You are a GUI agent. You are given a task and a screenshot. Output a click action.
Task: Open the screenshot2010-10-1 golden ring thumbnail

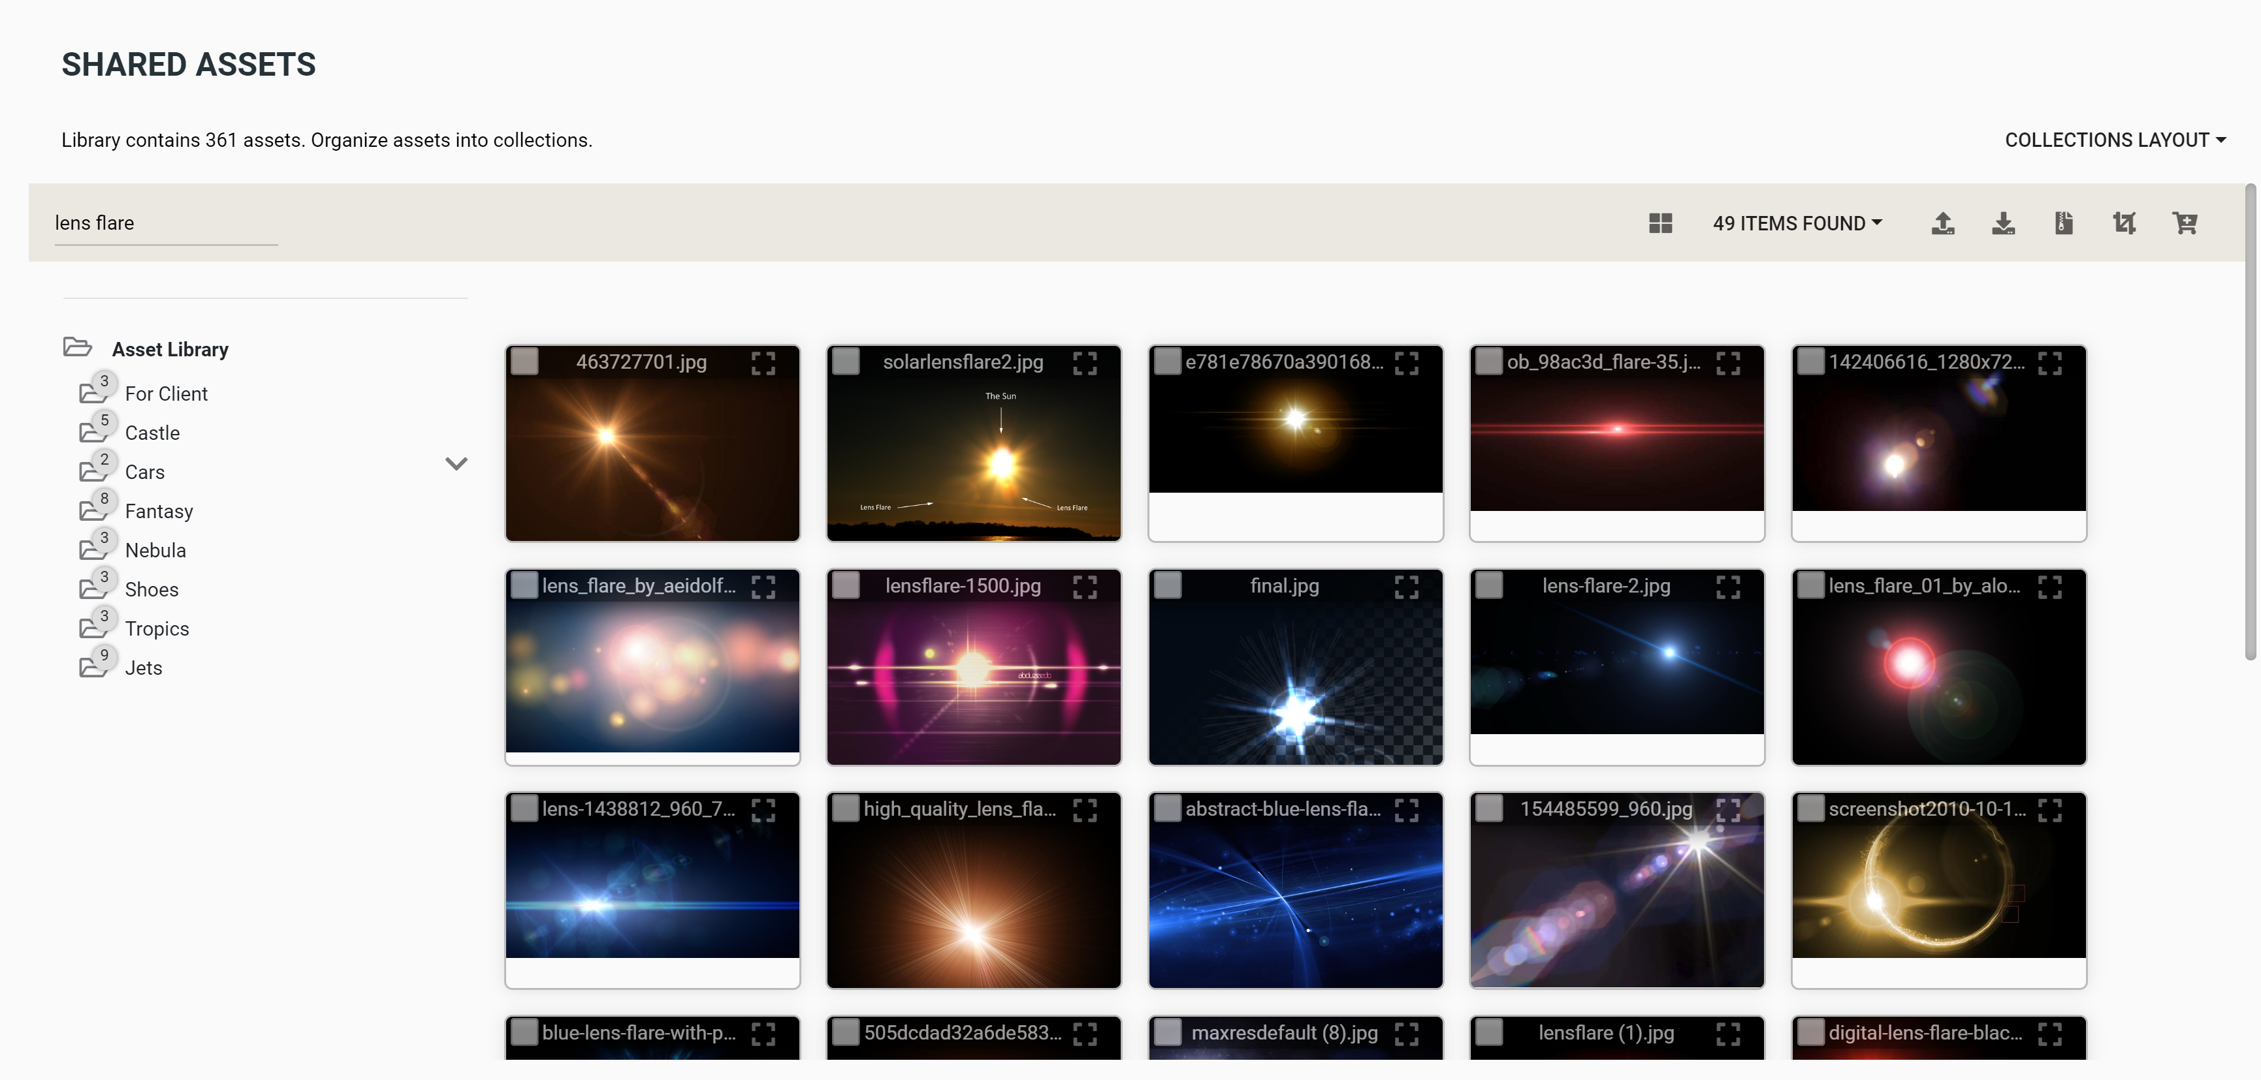tap(1938, 891)
